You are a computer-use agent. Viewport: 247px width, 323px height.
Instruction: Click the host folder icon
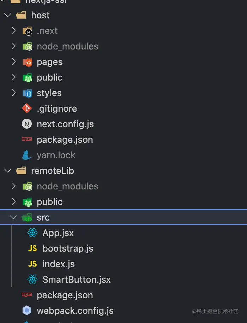click(21, 15)
